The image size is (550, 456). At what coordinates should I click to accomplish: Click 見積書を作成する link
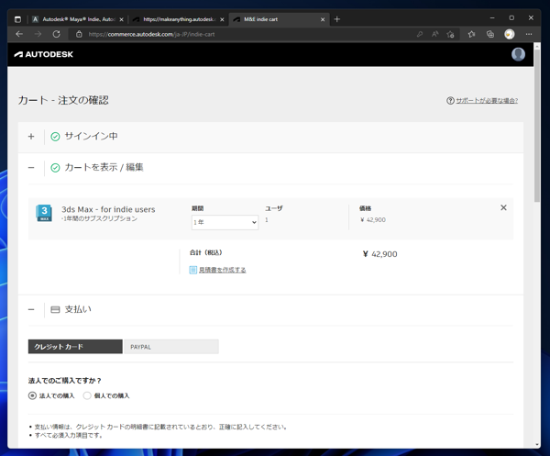click(x=223, y=270)
